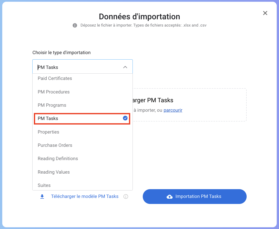
Task: Pick Suites from the import types
Action: (x=44, y=185)
